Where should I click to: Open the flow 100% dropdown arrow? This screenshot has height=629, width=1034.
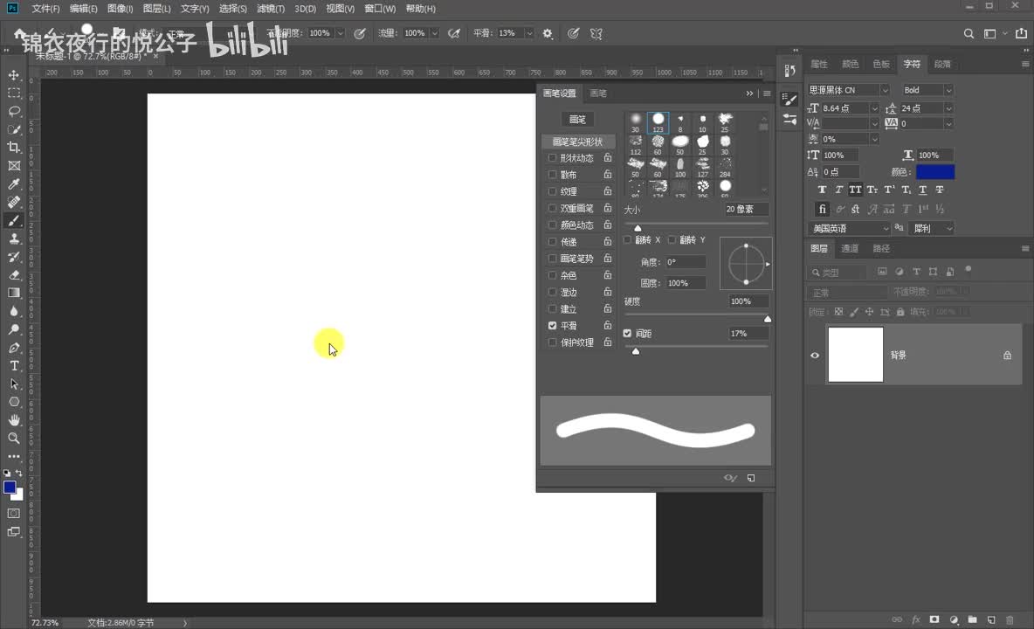click(435, 33)
